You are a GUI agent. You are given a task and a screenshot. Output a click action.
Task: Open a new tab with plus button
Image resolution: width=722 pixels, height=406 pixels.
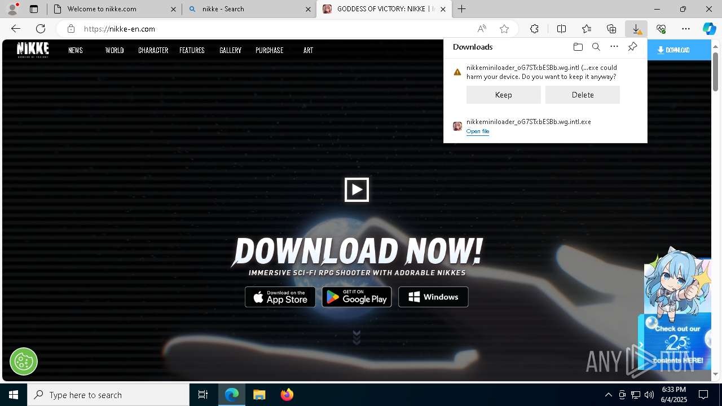pyautogui.click(x=462, y=9)
